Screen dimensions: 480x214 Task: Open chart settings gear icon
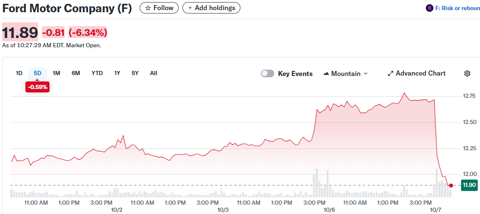click(467, 73)
